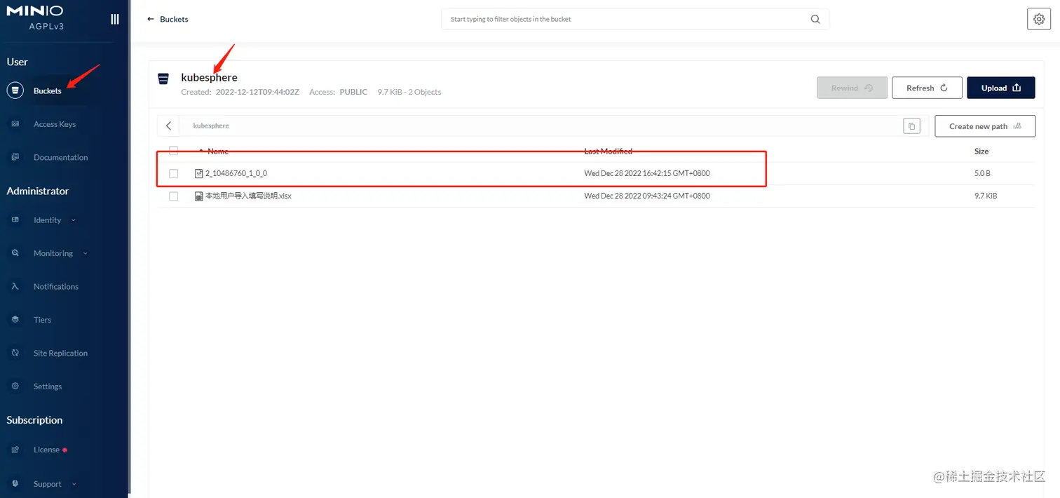Select the 本地用户导入填写说明.xlsx file name
The width and height of the screenshot is (1060, 498).
click(248, 196)
